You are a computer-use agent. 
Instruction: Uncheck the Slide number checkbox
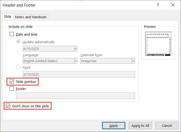12,81
